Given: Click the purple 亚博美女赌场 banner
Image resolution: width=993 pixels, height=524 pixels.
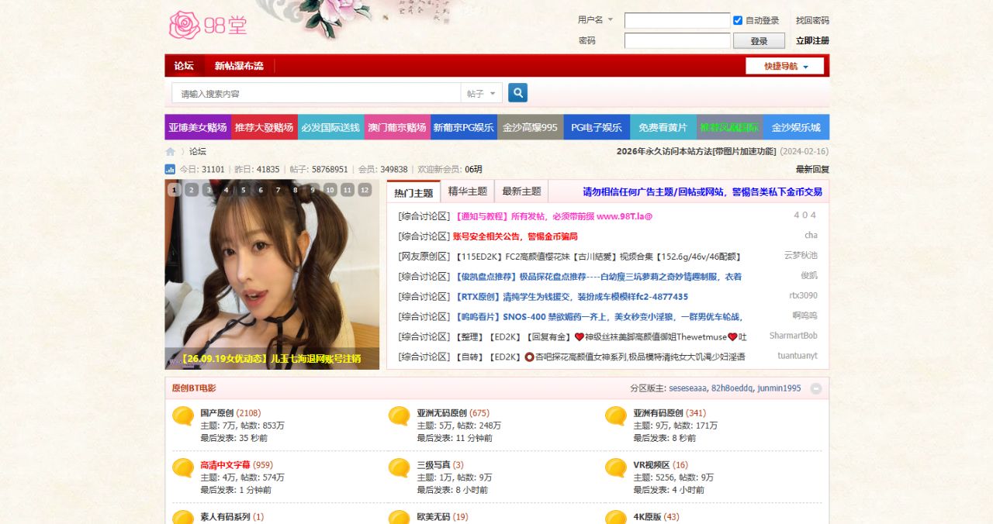Looking at the screenshot, I should point(198,127).
